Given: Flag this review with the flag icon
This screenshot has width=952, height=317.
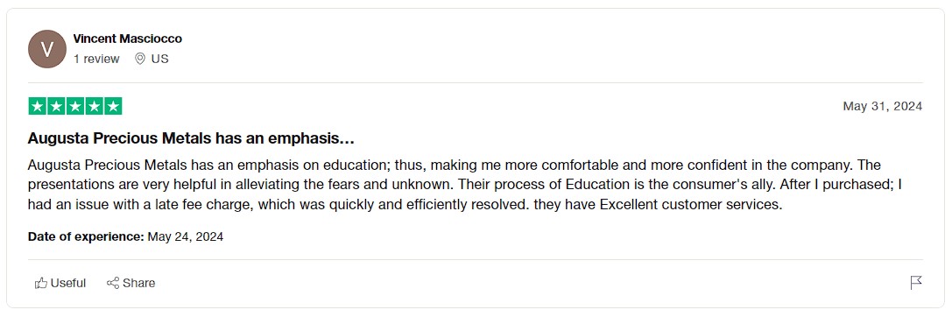Looking at the screenshot, I should pyautogui.click(x=916, y=283).
